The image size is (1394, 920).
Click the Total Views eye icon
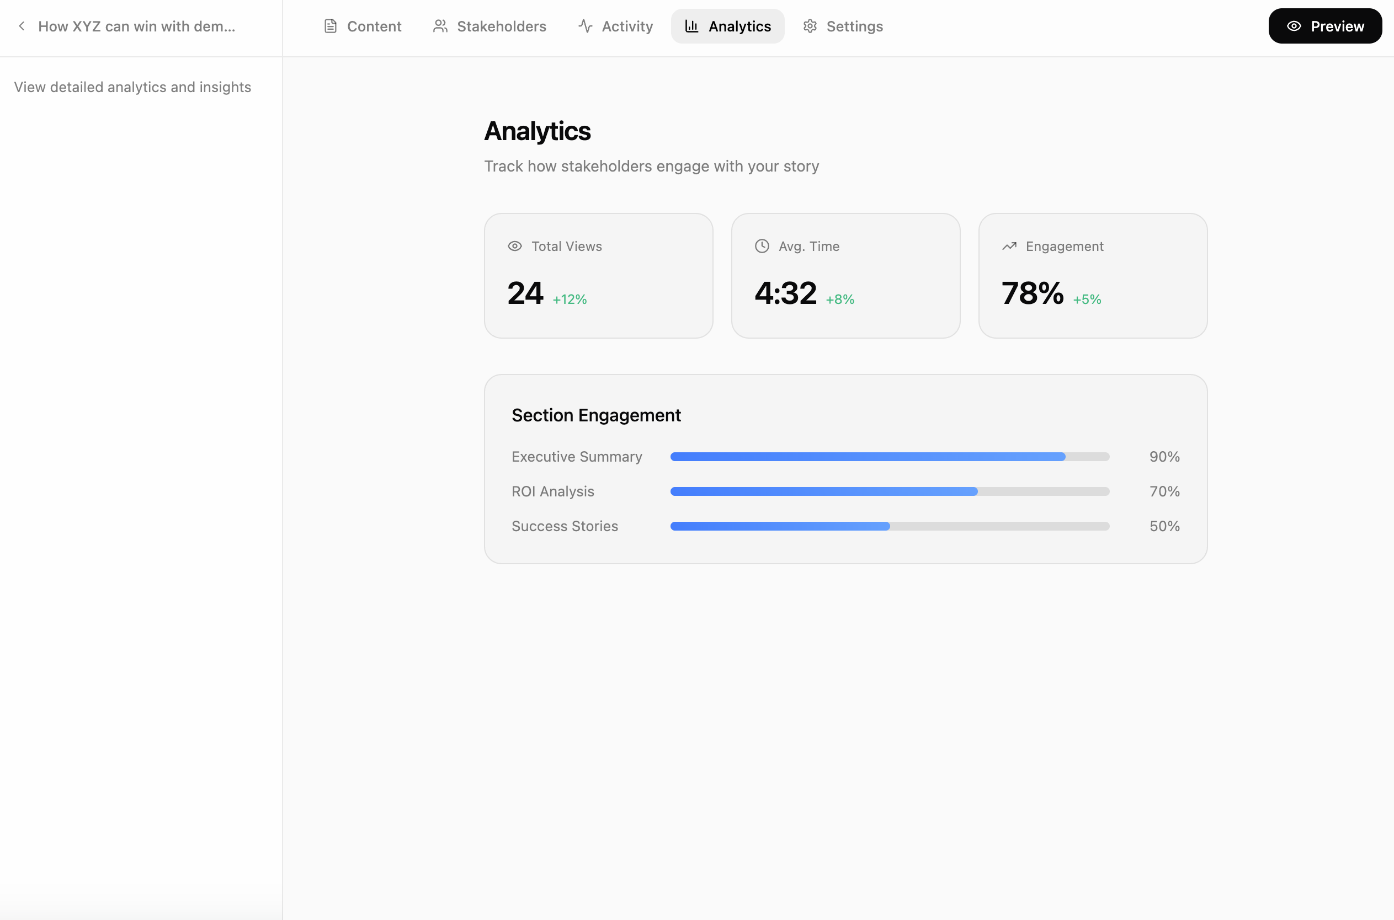click(515, 247)
